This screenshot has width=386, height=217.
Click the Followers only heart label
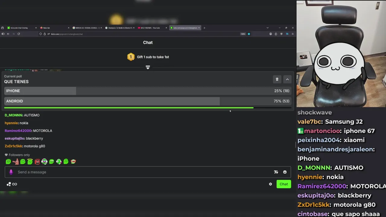pos(17,155)
